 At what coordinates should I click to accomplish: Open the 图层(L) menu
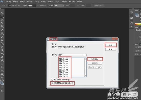(29, 2)
